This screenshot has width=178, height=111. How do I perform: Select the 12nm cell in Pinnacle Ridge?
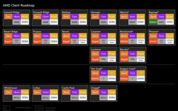[46, 17]
